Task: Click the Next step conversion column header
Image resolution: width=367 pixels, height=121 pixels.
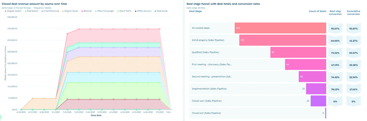Action: coord(335,13)
